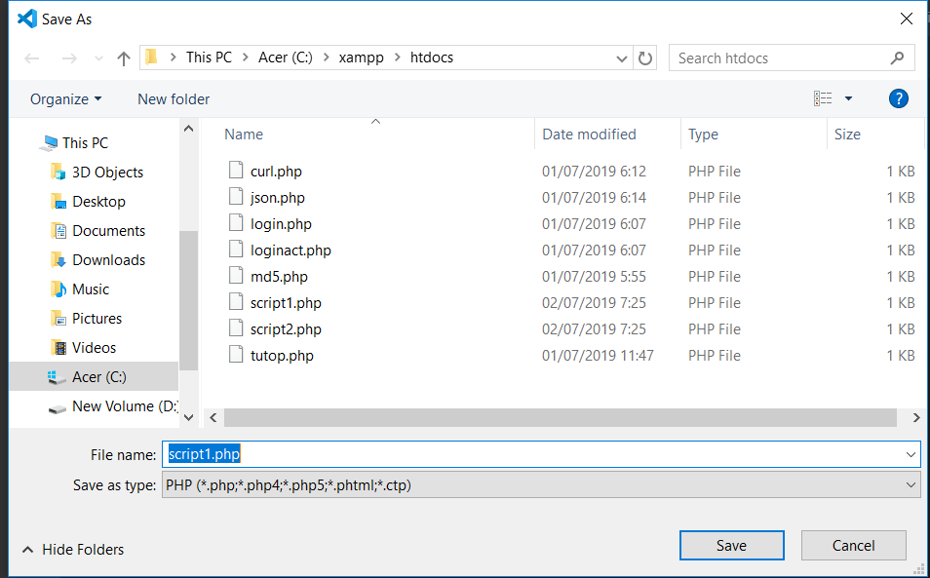Select the curl.php file icon

coord(235,172)
